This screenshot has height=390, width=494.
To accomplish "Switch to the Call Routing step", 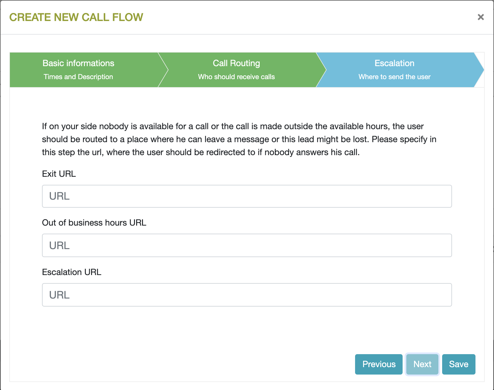I will click(x=236, y=63).
